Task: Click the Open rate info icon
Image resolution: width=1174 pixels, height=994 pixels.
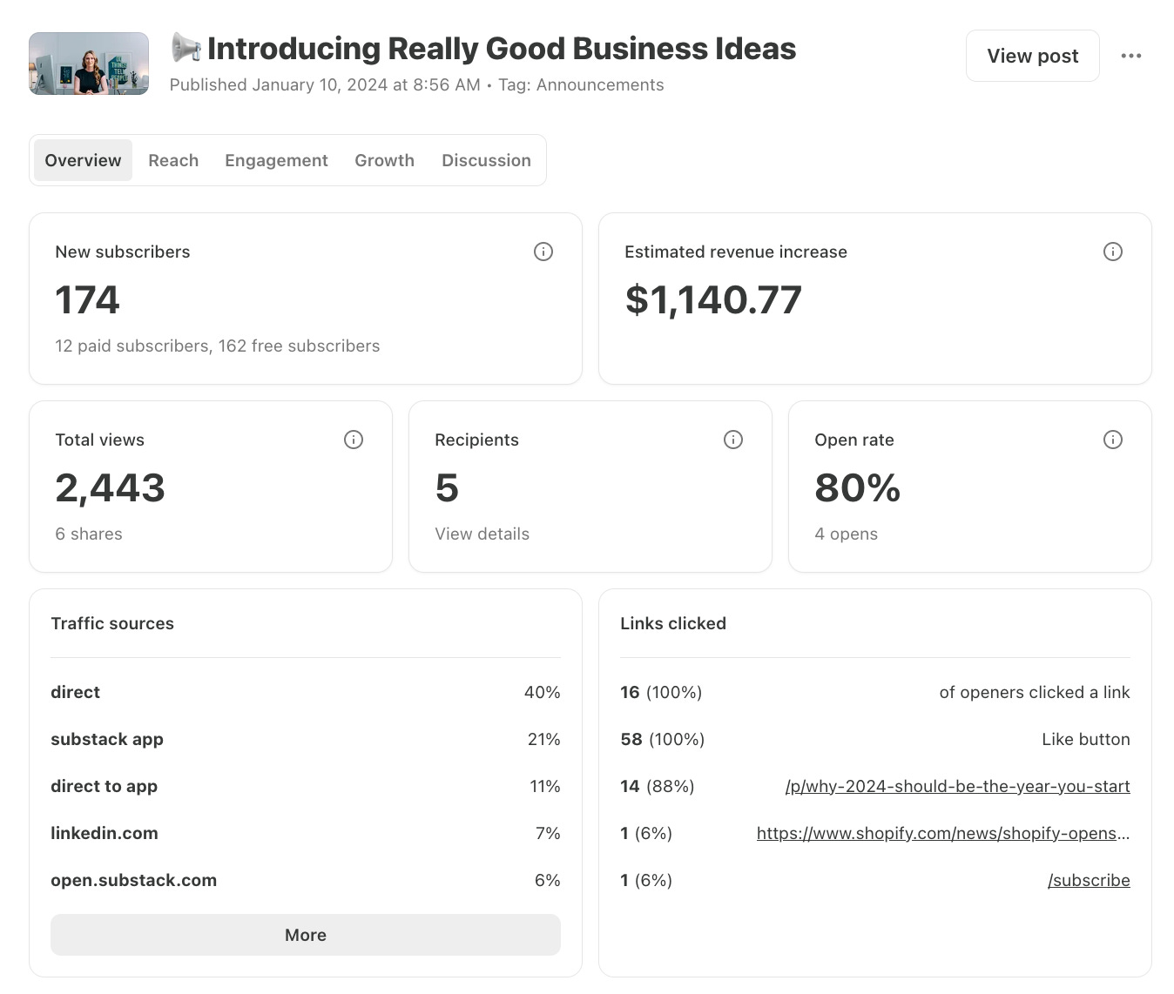Action: coord(1112,440)
